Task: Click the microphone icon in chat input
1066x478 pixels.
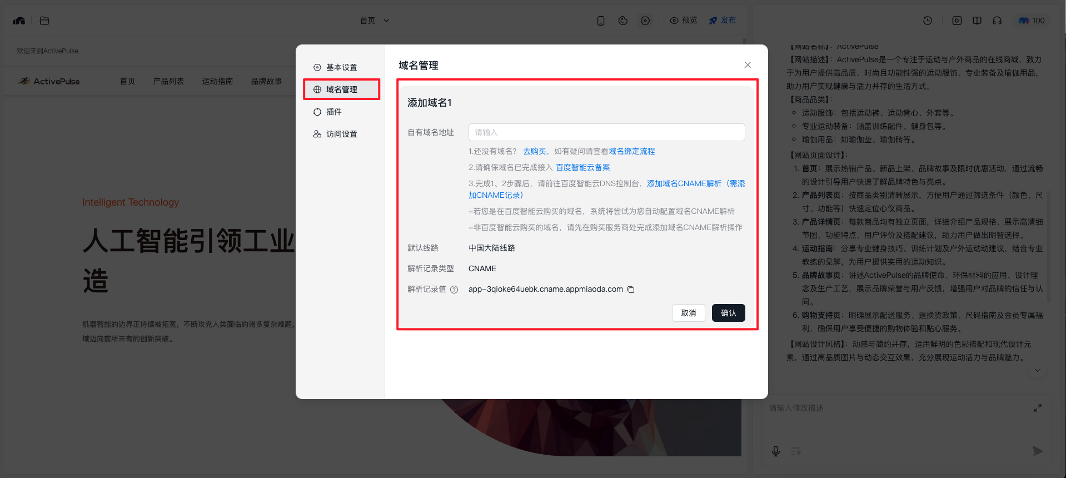Action: (776, 451)
